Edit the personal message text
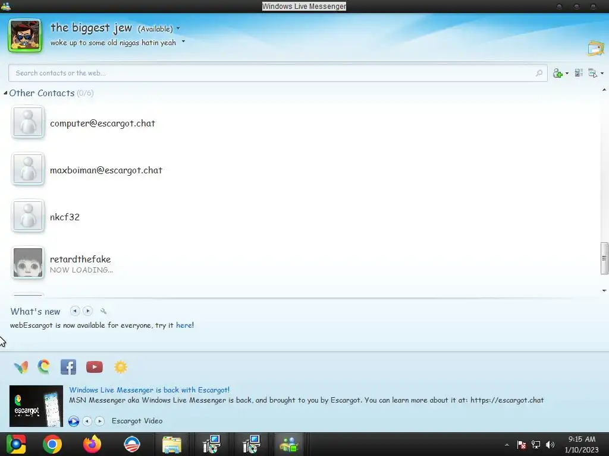Viewport: 609px width, 456px height. (113, 43)
